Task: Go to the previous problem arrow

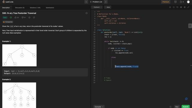Action: (86, 2)
